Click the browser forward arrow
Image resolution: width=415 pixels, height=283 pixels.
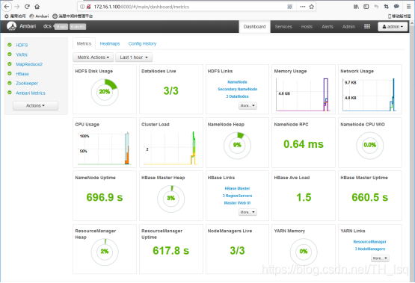(17, 7)
